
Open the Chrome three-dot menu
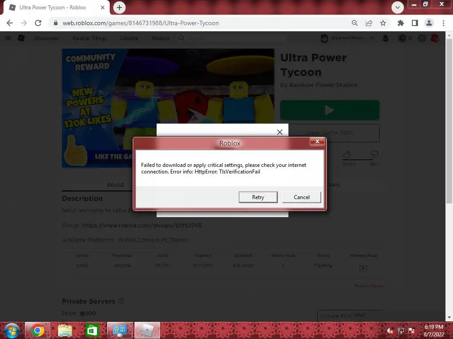(443, 23)
